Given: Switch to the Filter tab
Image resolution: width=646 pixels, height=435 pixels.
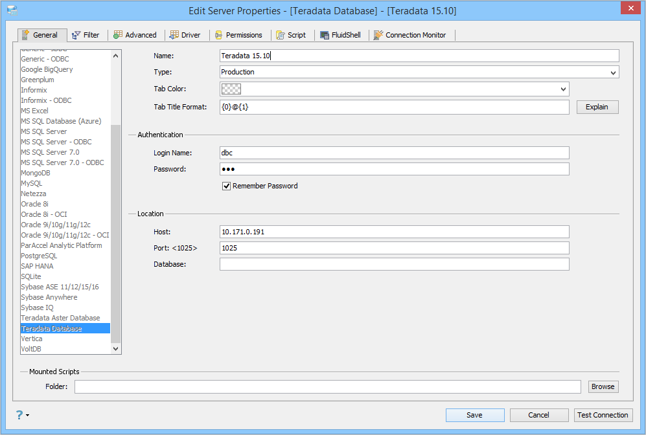Looking at the screenshot, I should [x=86, y=35].
